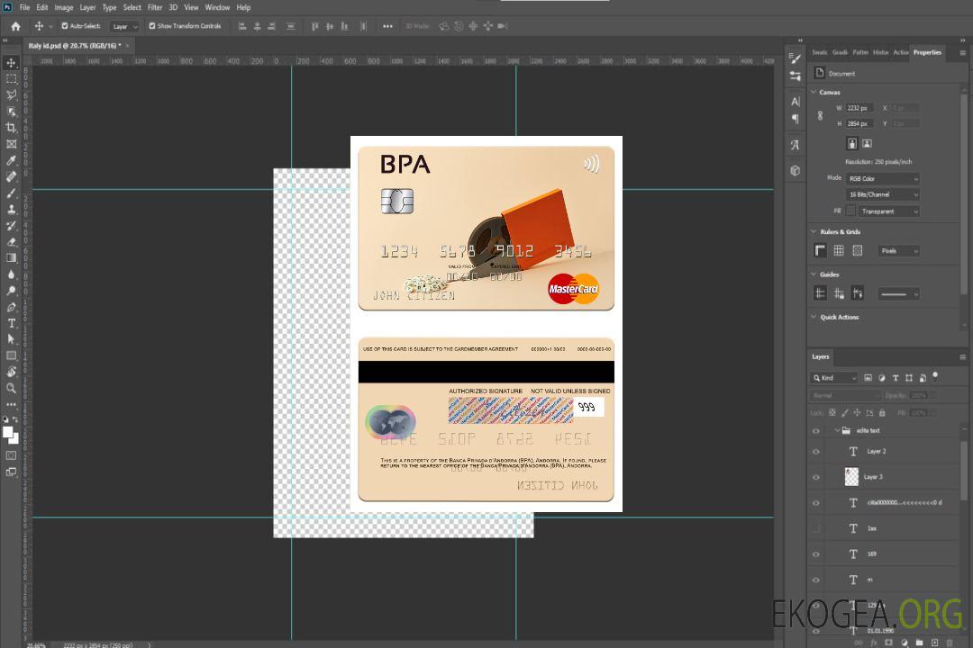The width and height of the screenshot is (973, 648).
Task: Open the Character panel icon
Action: pyautogui.click(x=796, y=101)
